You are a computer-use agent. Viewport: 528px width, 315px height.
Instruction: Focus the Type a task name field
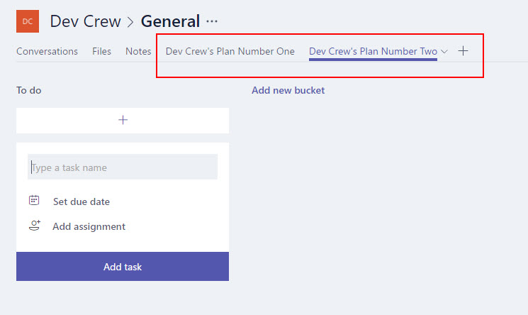[x=123, y=167]
